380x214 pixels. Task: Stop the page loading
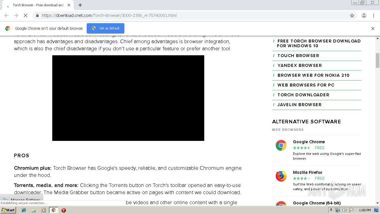pos(26,15)
